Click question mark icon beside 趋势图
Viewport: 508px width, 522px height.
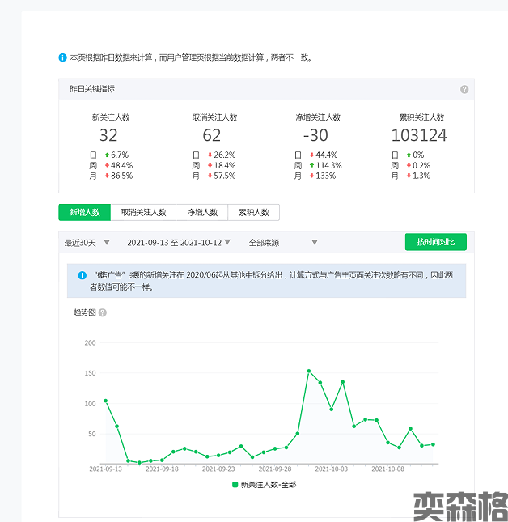click(103, 312)
